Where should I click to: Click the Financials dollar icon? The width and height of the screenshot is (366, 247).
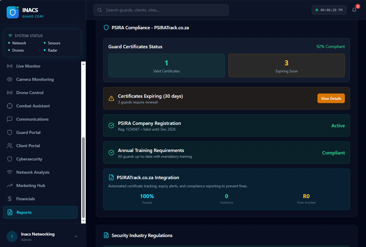tap(10, 199)
